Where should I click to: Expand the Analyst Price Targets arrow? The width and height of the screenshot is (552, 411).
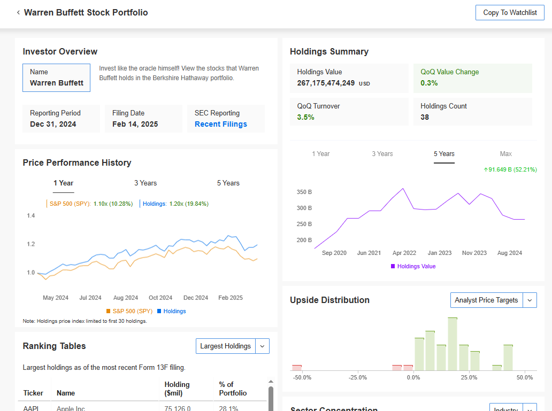(530, 300)
